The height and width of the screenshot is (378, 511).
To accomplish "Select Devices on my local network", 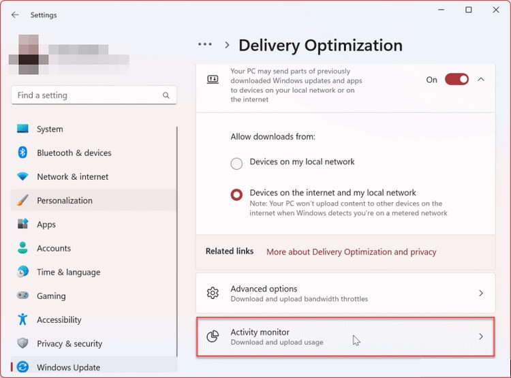I will pos(236,163).
